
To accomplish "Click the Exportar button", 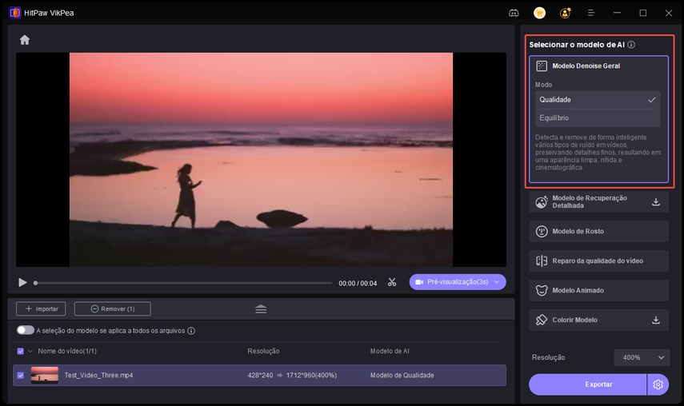I will 587,384.
